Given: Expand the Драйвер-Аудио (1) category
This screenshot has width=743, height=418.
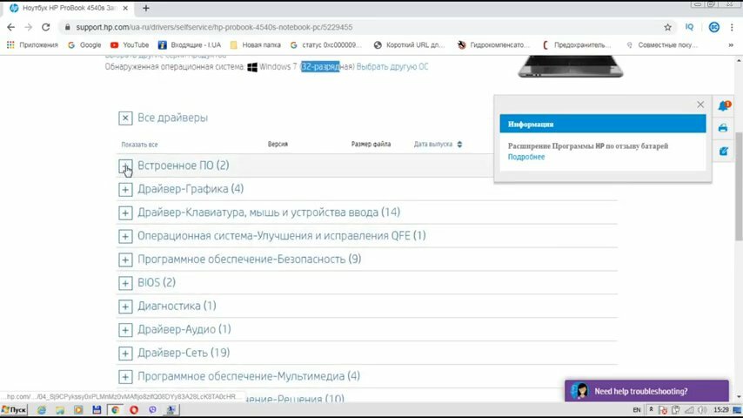Looking at the screenshot, I should click(125, 330).
